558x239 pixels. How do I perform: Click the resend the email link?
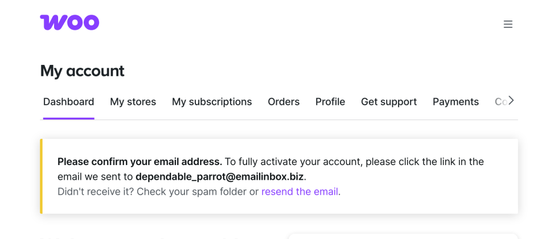click(x=299, y=192)
